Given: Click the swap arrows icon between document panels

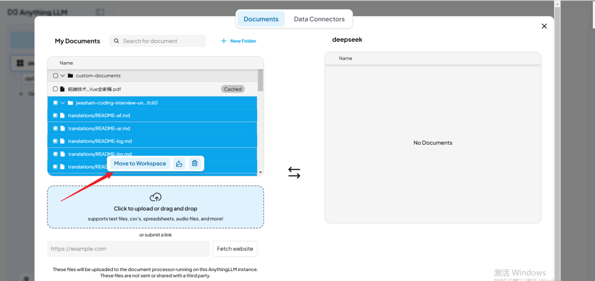Looking at the screenshot, I should click(x=294, y=173).
